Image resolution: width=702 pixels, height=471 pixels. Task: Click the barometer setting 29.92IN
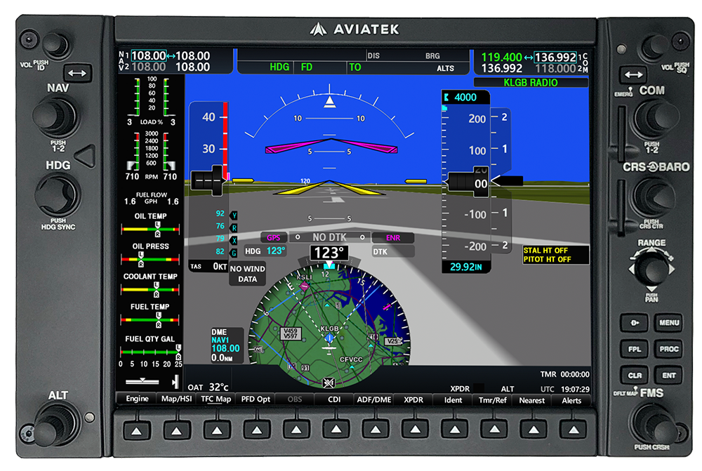(465, 267)
